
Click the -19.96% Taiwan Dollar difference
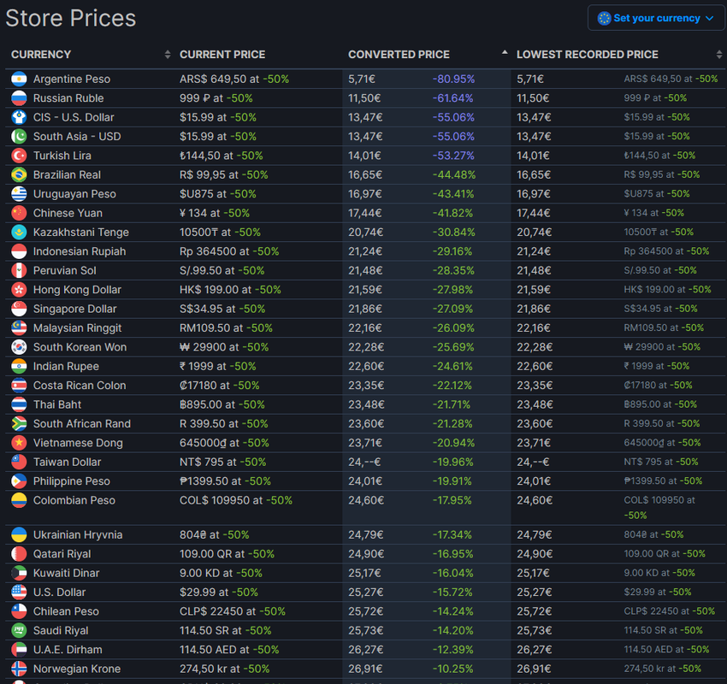coord(453,463)
